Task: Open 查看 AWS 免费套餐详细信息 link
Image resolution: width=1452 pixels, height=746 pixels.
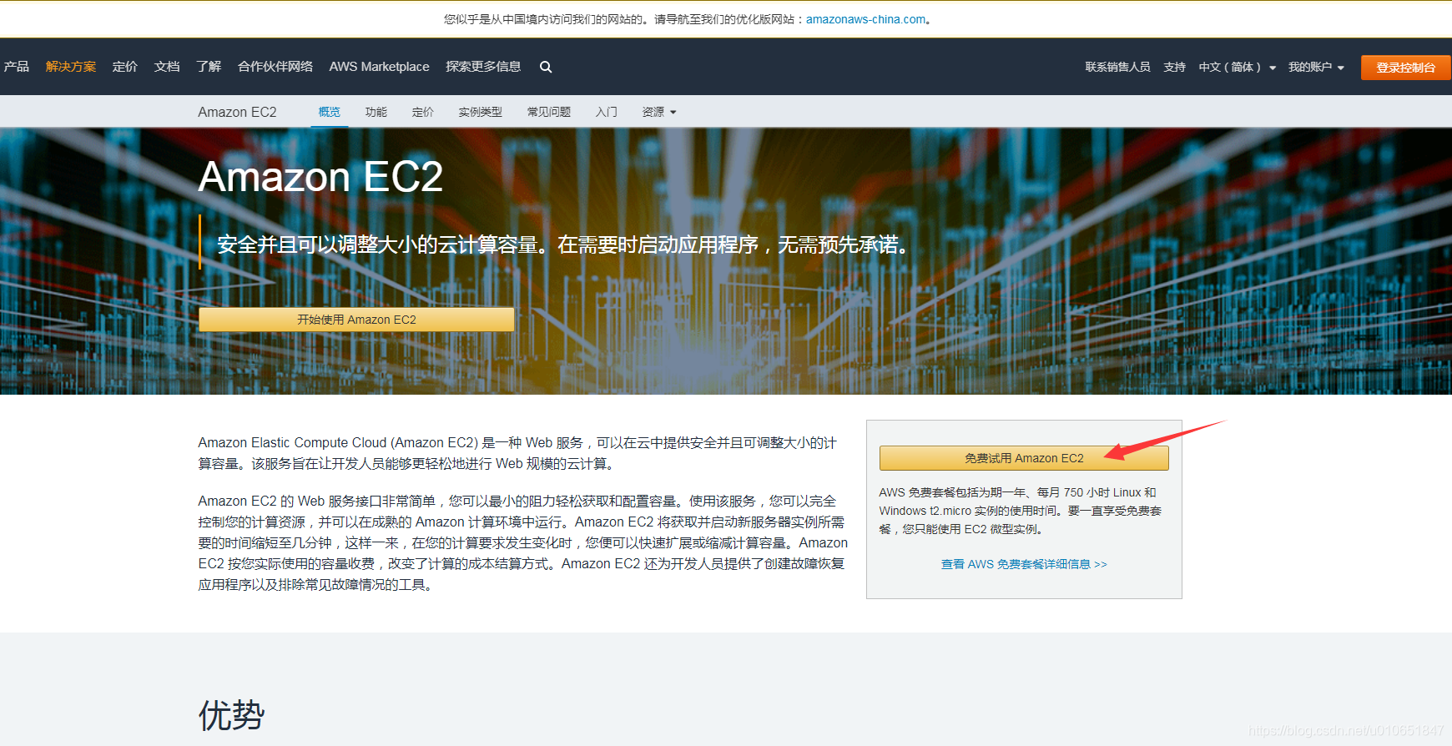Action: pos(1024,564)
